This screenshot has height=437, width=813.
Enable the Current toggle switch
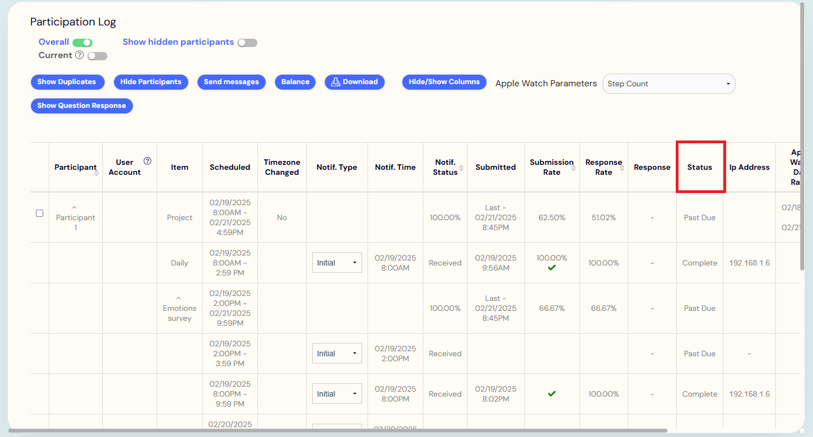click(x=97, y=56)
